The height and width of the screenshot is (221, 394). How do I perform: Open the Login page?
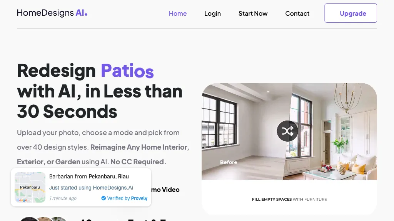212,13
